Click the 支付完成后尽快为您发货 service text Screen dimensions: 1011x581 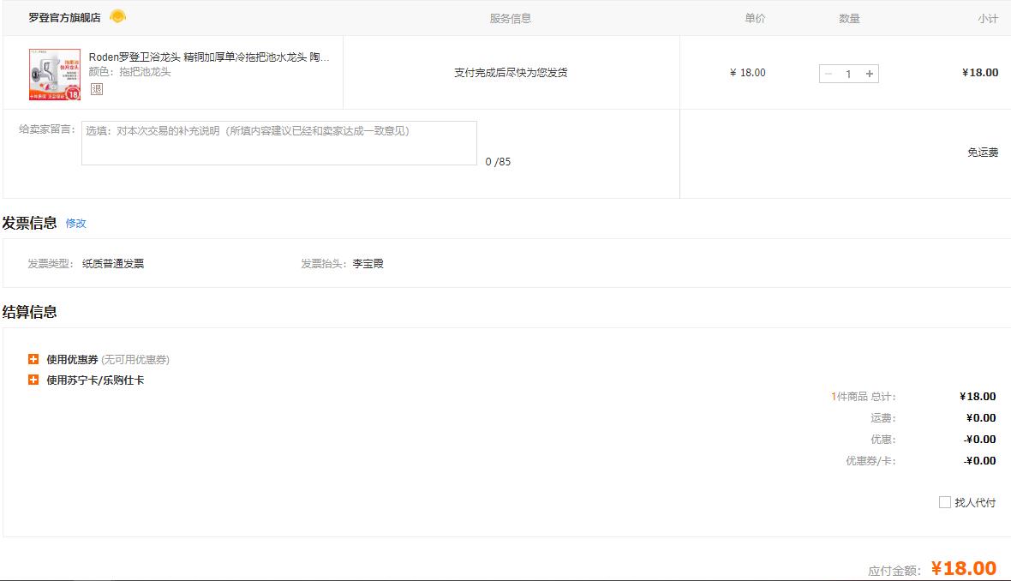tap(511, 72)
